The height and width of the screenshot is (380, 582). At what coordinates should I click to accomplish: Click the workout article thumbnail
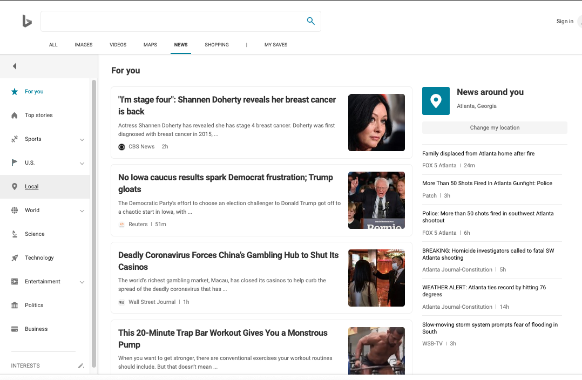click(x=376, y=351)
